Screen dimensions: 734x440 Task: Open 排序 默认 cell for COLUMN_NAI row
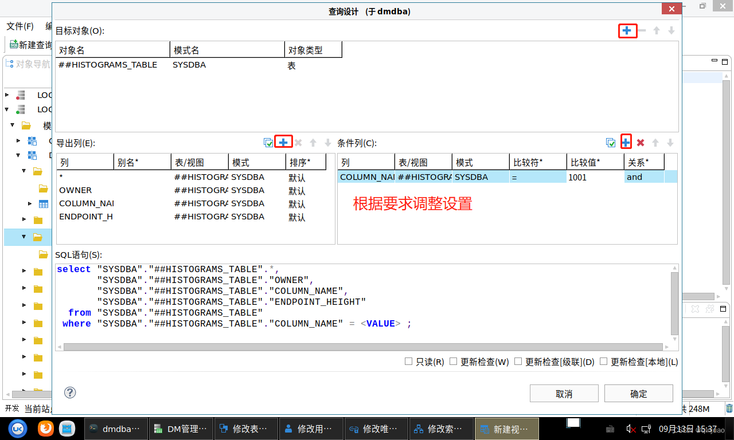[x=306, y=204]
